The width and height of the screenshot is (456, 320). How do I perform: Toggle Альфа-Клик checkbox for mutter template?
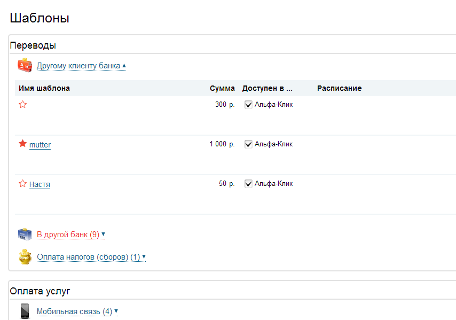coord(248,144)
